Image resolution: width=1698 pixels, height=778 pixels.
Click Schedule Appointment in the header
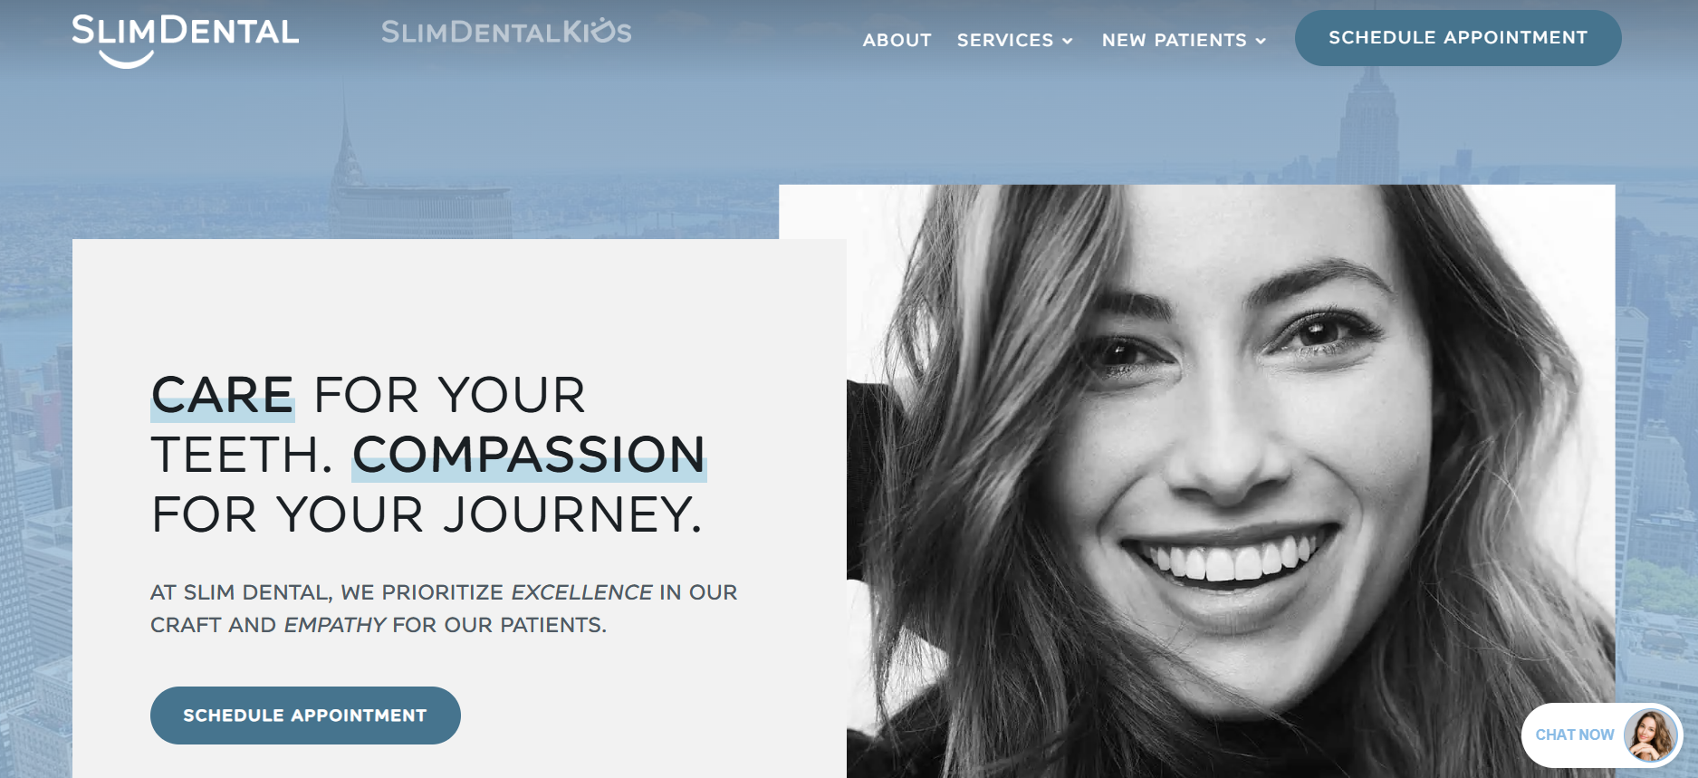(1458, 38)
